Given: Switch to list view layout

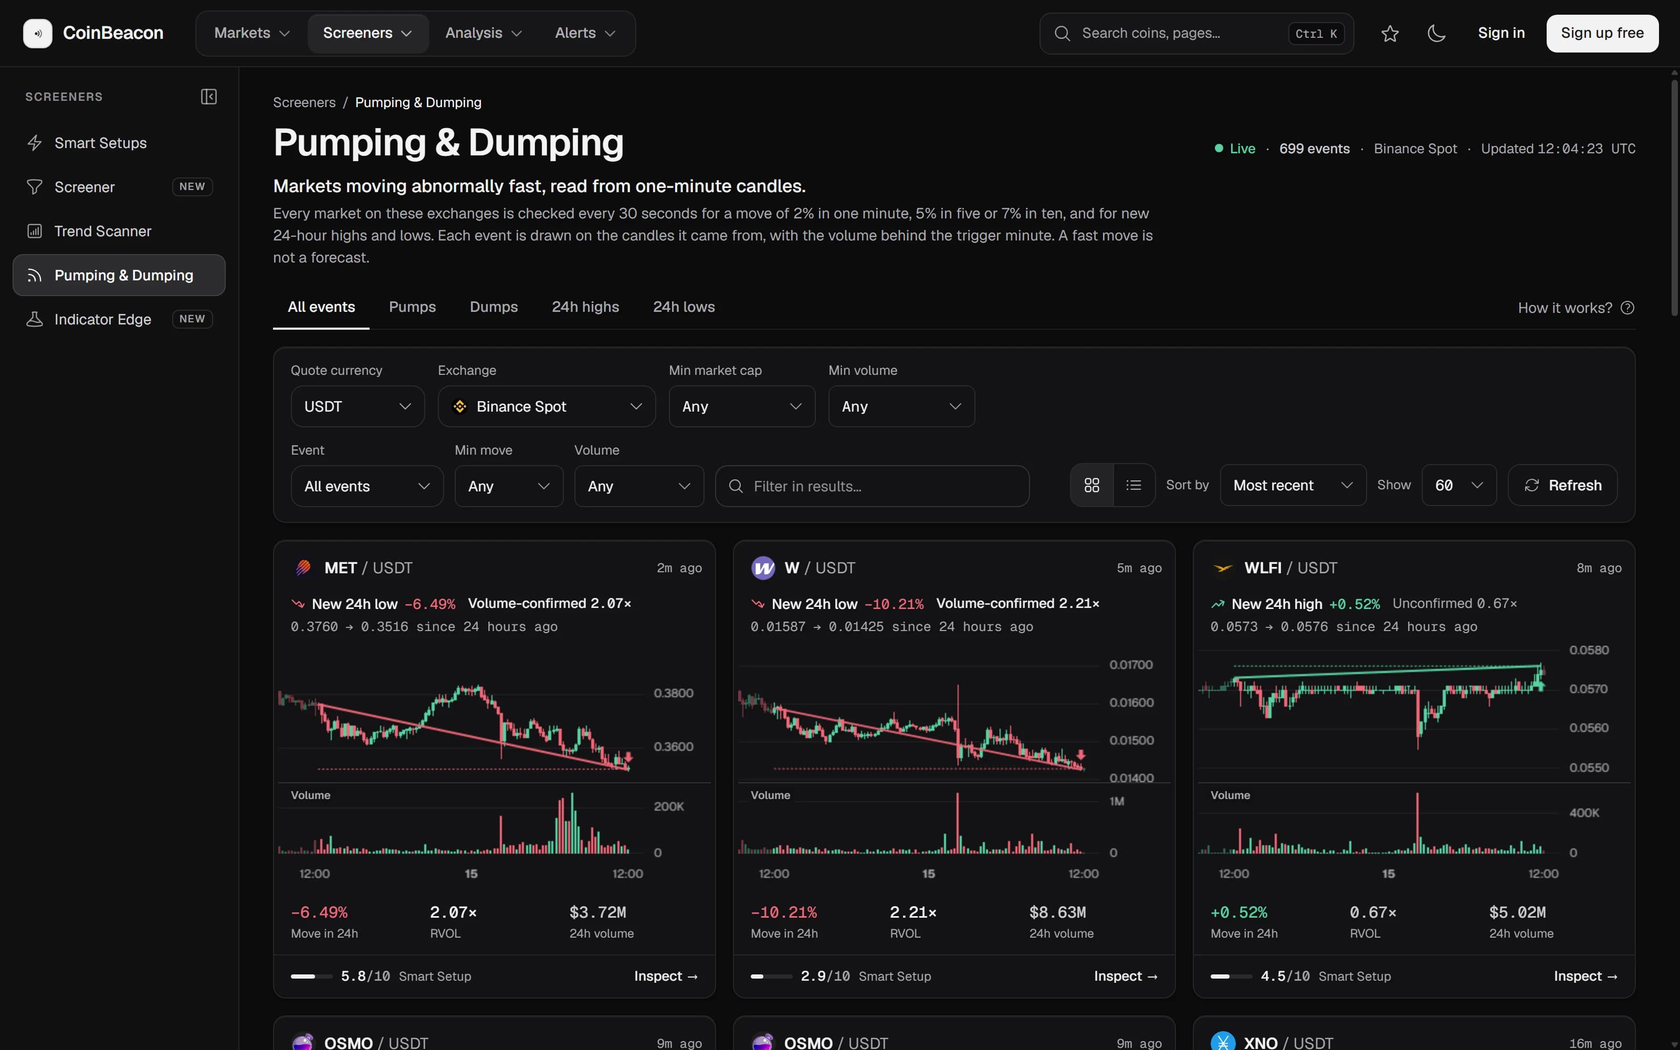Looking at the screenshot, I should tap(1133, 485).
